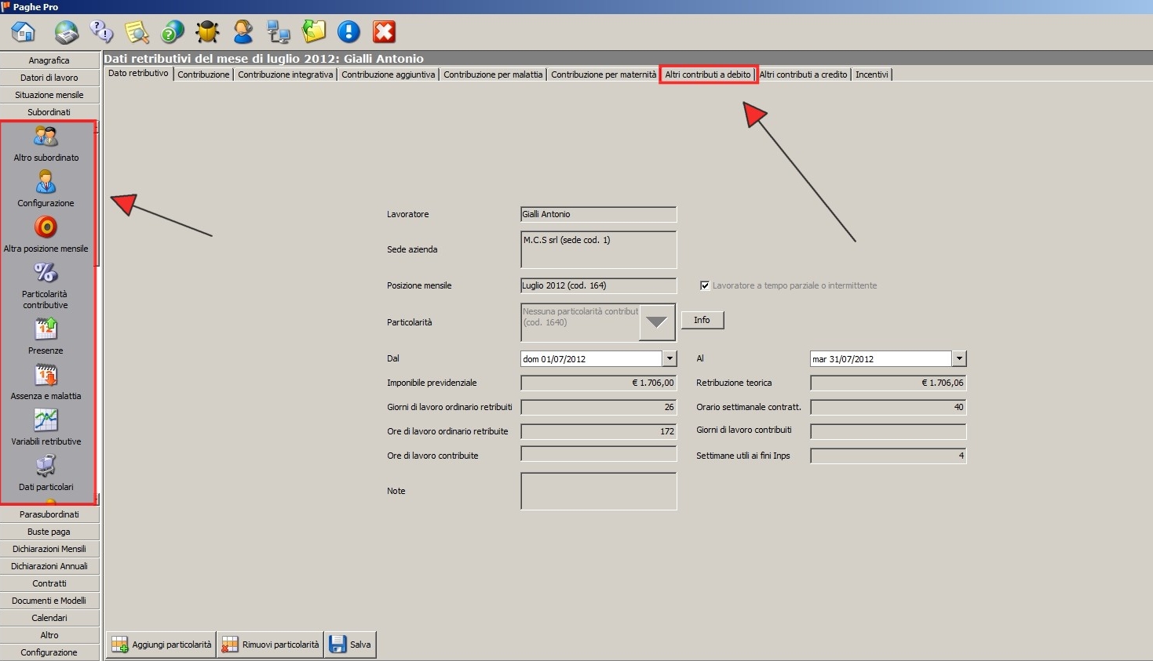Open the headset support operator icon
The width and height of the screenshot is (1153, 661).
pos(243,32)
